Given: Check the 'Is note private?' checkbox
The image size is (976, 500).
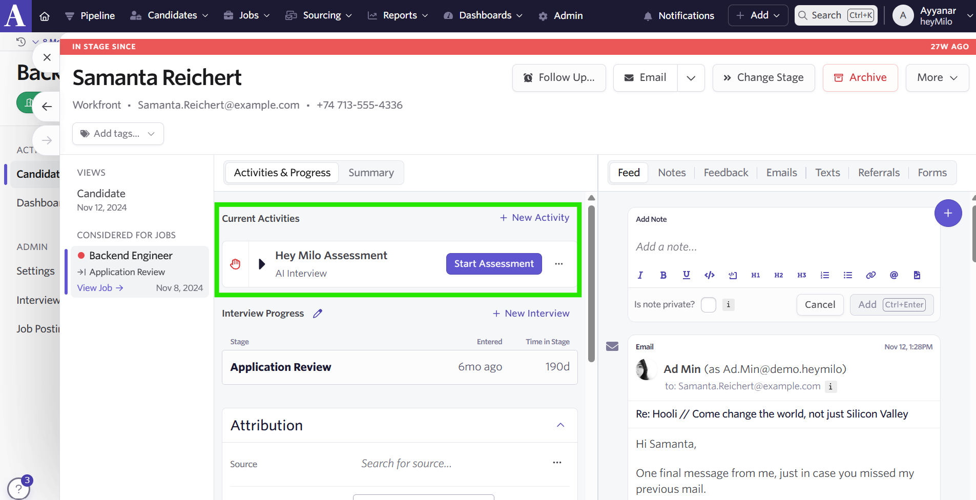Looking at the screenshot, I should 708,305.
